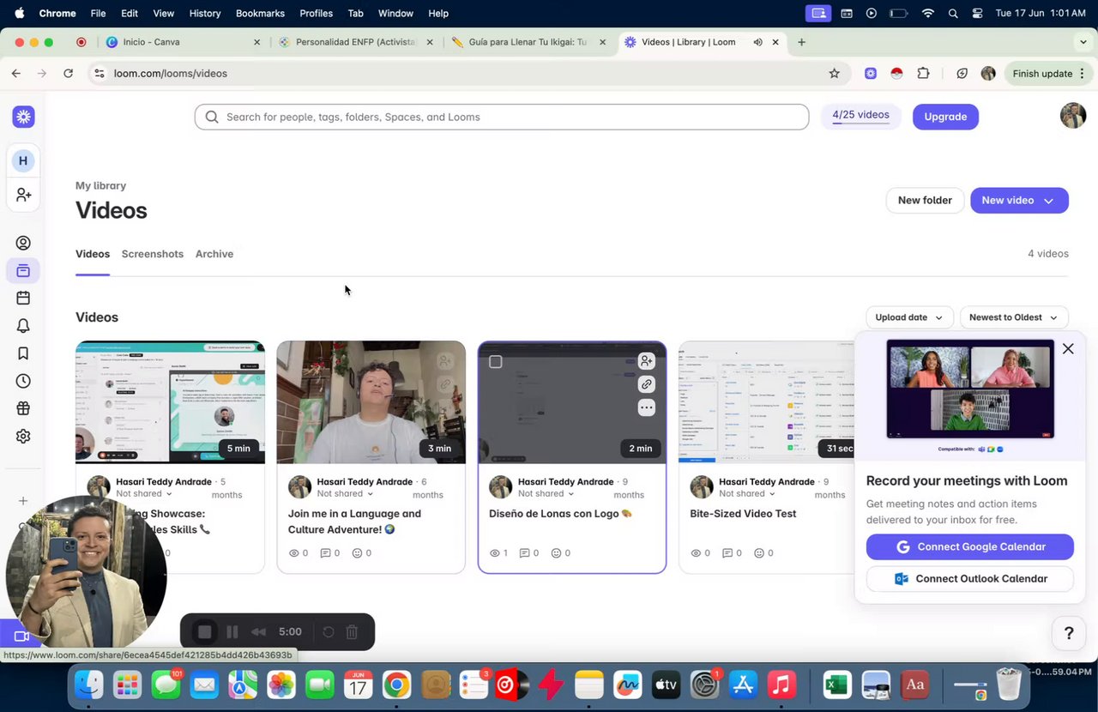Open the Upload date sort dropdown
1098x712 pixels.
click(909, 317)
